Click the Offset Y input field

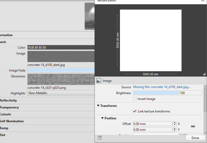[x=153, y=129]
